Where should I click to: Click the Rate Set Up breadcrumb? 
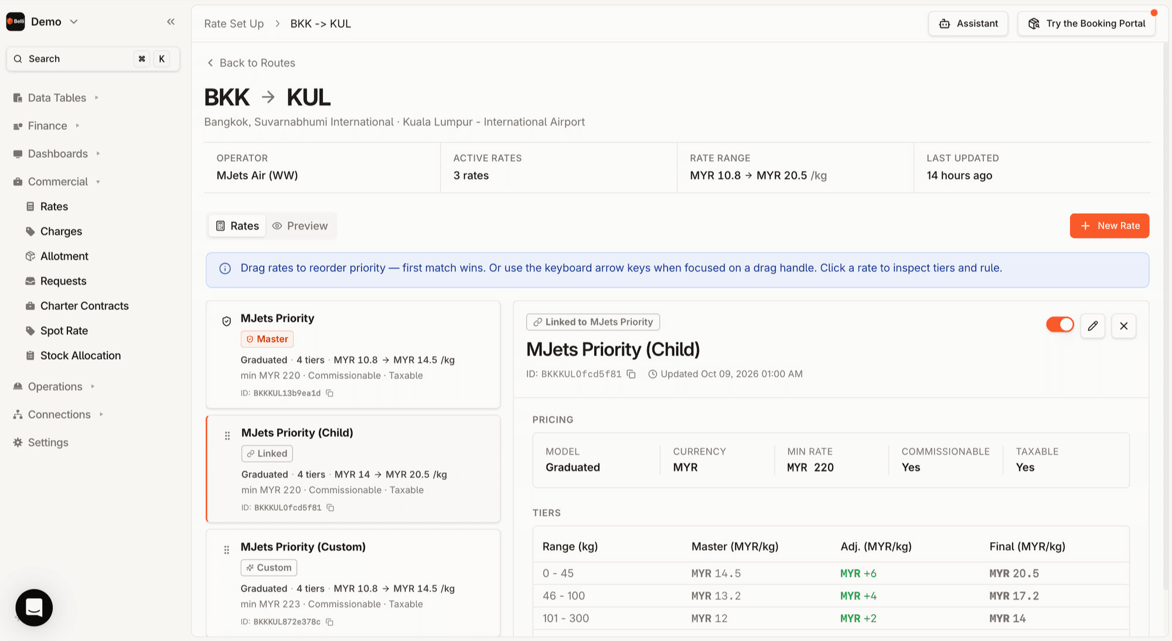234,23
